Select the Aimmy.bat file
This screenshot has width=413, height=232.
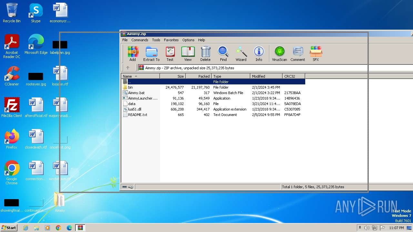pos(213,93)
